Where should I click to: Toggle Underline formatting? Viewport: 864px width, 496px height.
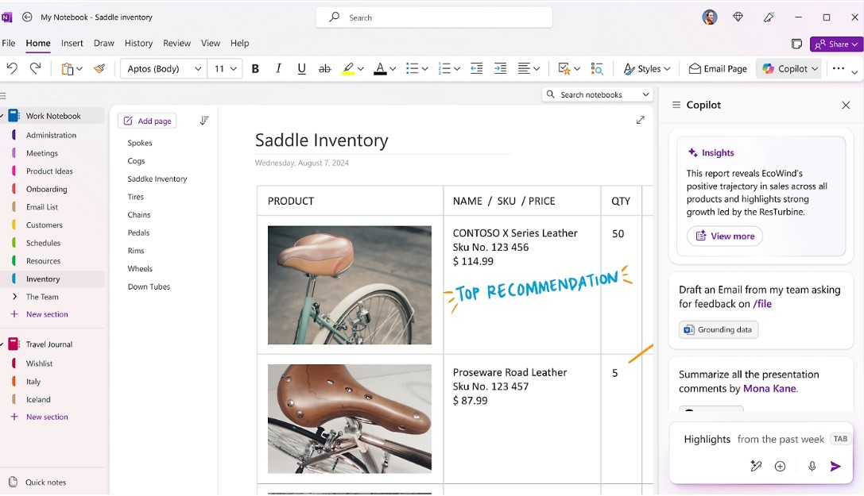[301, 69]
